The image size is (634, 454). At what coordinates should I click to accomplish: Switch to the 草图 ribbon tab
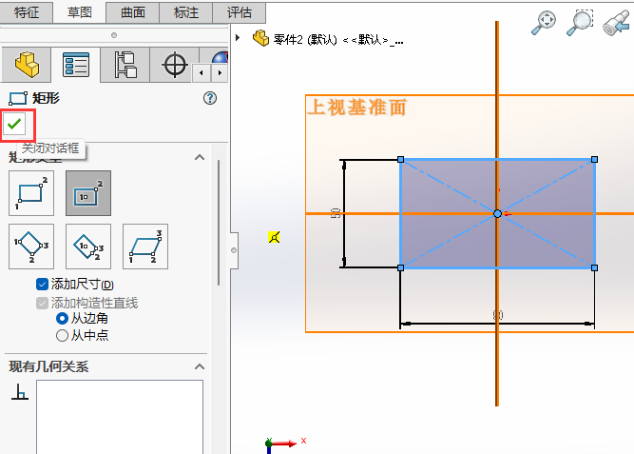79,12
